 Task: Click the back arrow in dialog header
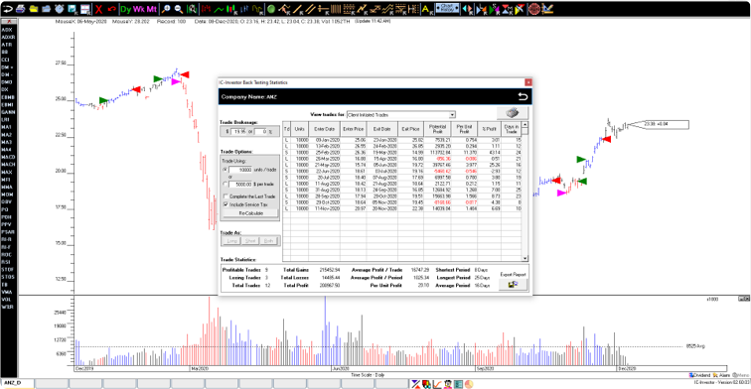523,96
